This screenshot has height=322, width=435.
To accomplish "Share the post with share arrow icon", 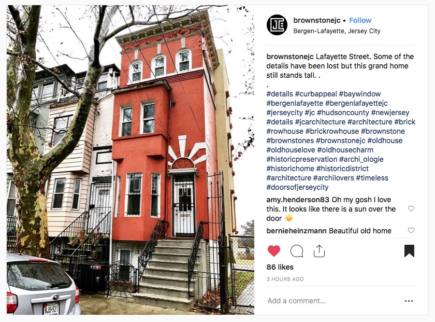I will point(319,251).
